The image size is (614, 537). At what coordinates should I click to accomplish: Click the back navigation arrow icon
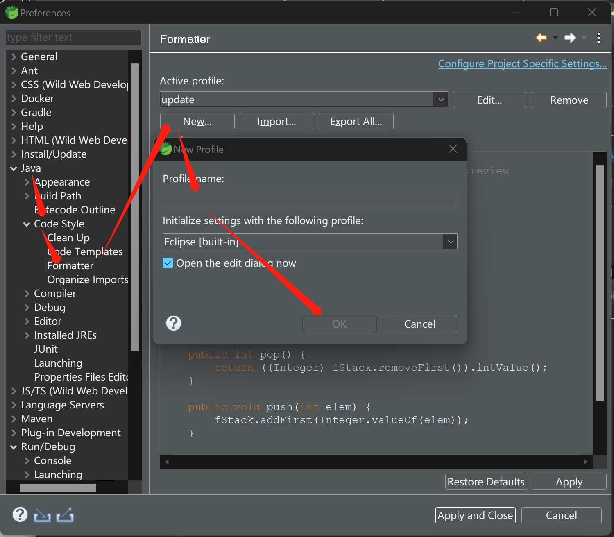click(541, 38)
